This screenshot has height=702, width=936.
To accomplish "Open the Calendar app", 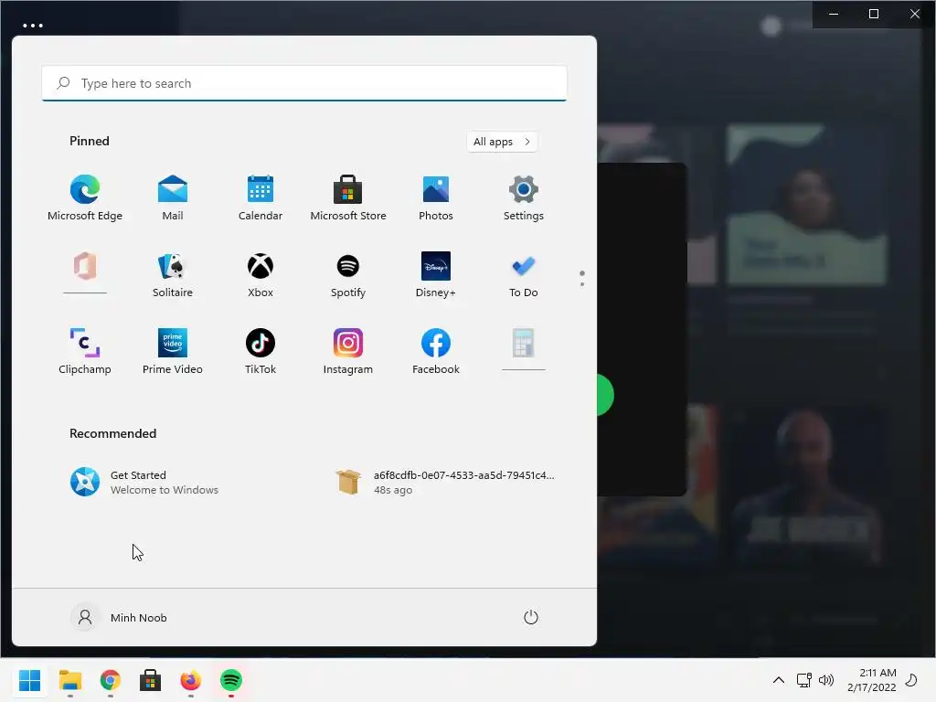I will (261, 198).
